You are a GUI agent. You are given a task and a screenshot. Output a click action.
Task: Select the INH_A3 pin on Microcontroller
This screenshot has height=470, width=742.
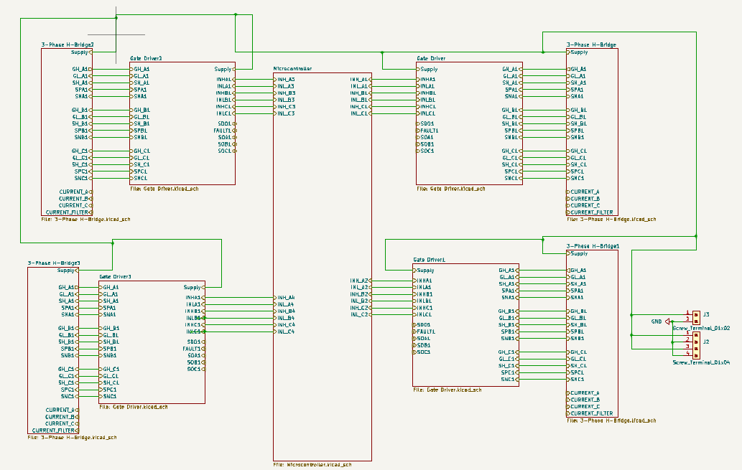284,80
